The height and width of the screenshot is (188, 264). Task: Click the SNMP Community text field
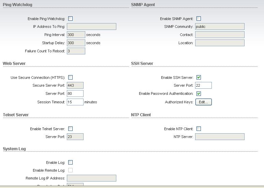(x=220, y=27)
